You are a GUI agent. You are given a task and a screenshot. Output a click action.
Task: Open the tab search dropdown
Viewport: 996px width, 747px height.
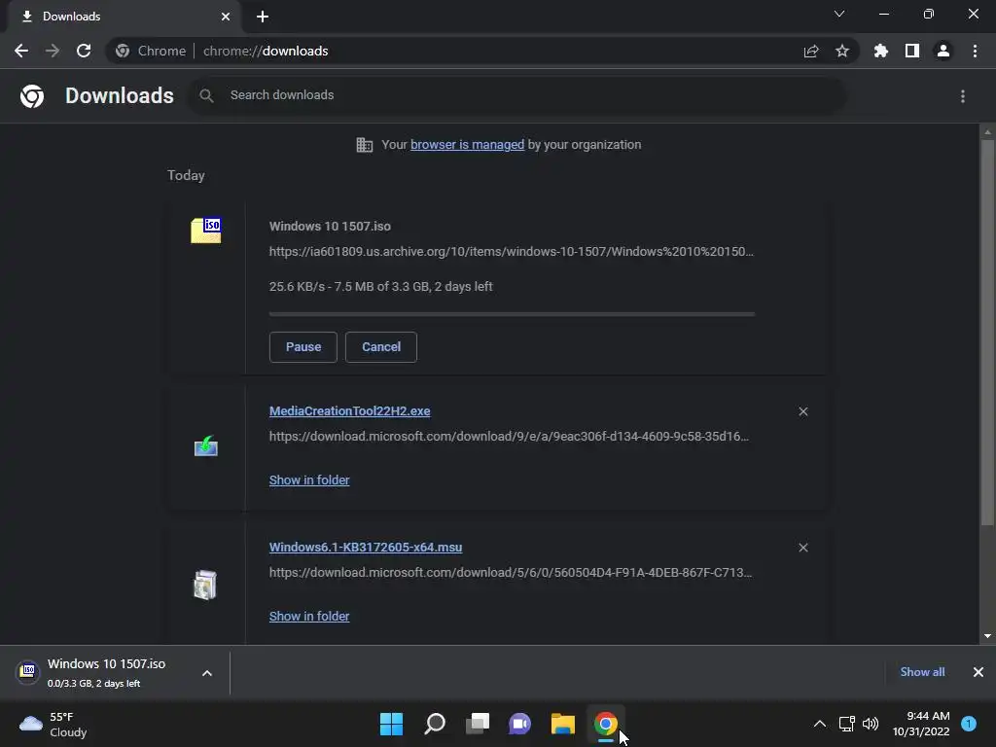click(839, 14)
